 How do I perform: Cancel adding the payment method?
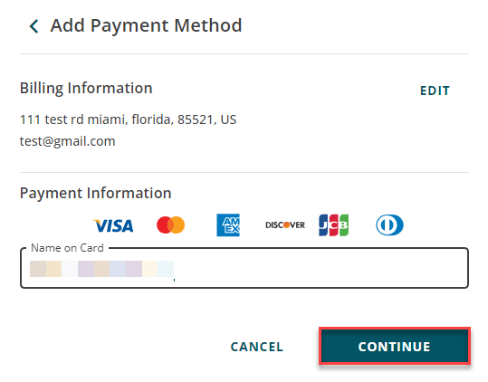257,347
